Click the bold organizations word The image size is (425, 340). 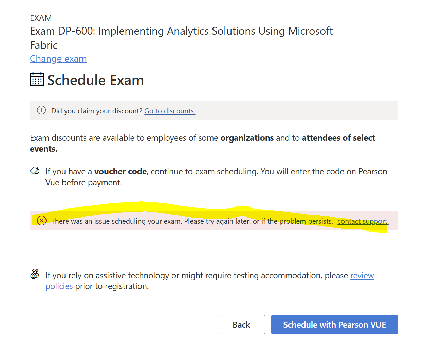click(247, 138)
